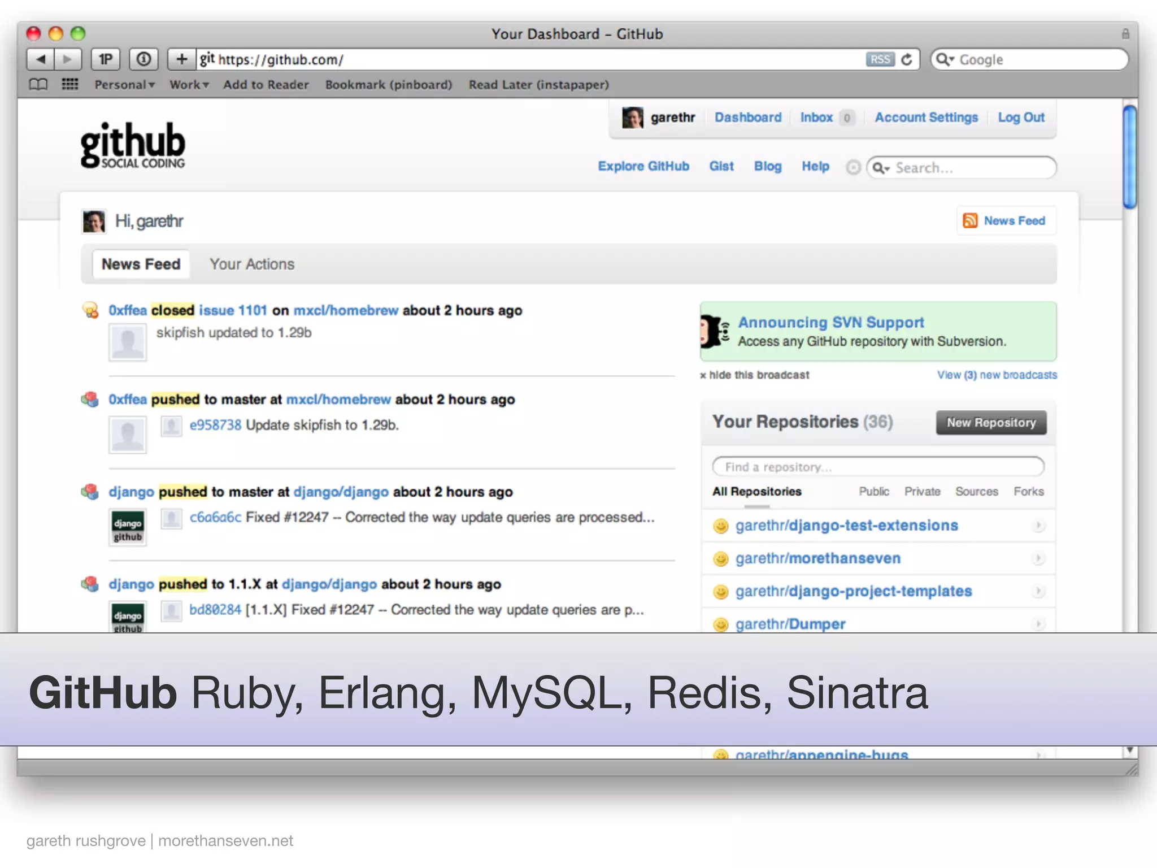Screen dimensions: 1157x868
Task: Go back with the browser back arrow
Action: point(40,59)
